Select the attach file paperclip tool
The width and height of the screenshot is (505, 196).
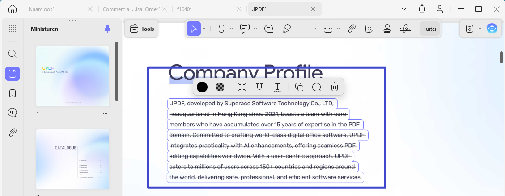coord(352,29)
